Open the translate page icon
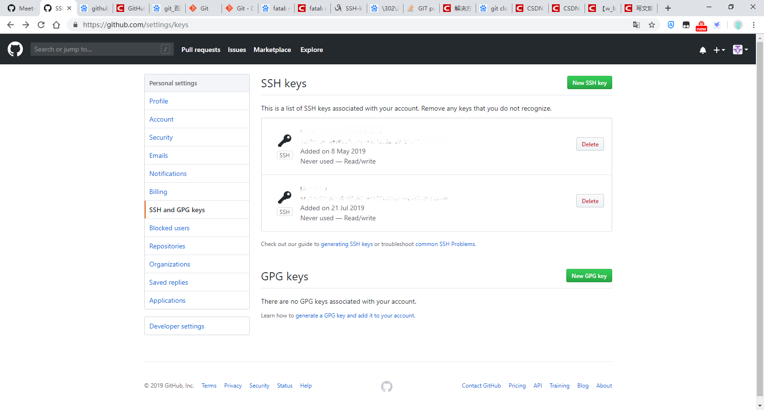764x410 pixels. point(637,25)
